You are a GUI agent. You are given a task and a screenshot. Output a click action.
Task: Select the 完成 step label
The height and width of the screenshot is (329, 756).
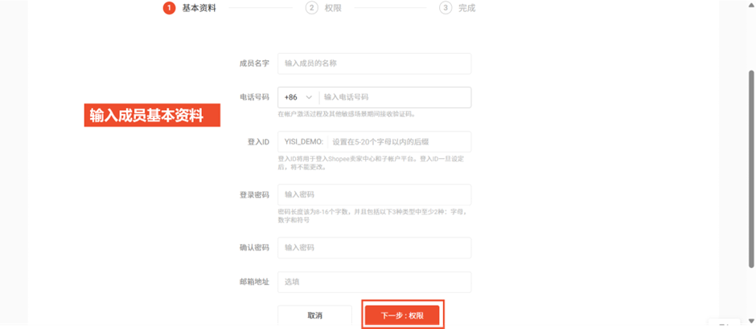pos(466,8)
